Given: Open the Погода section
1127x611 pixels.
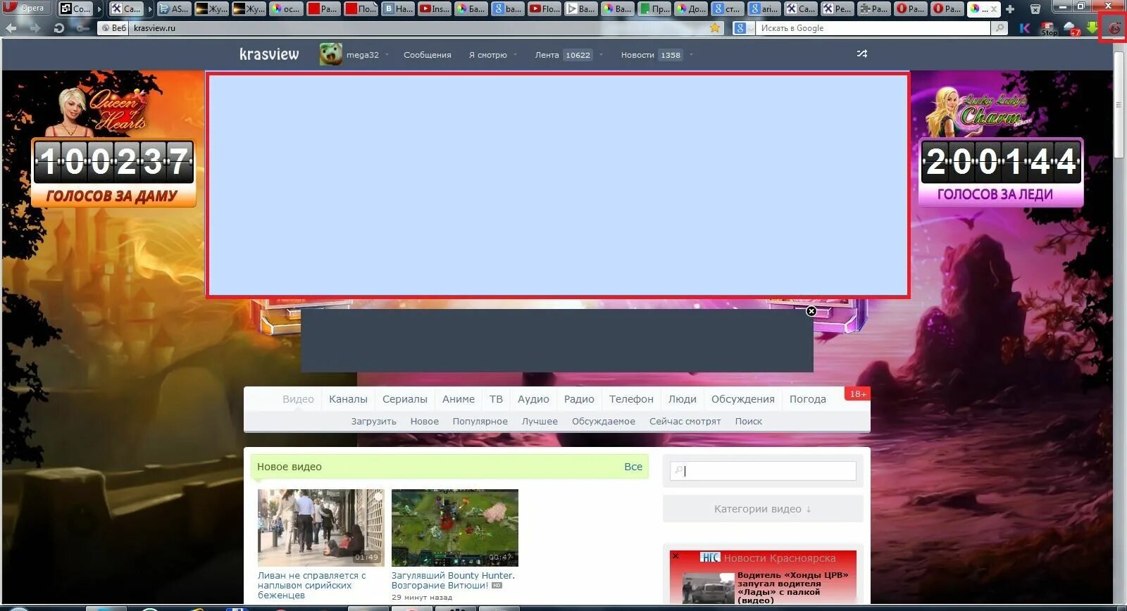Looking at the screenshot, I should click(808, 399).
